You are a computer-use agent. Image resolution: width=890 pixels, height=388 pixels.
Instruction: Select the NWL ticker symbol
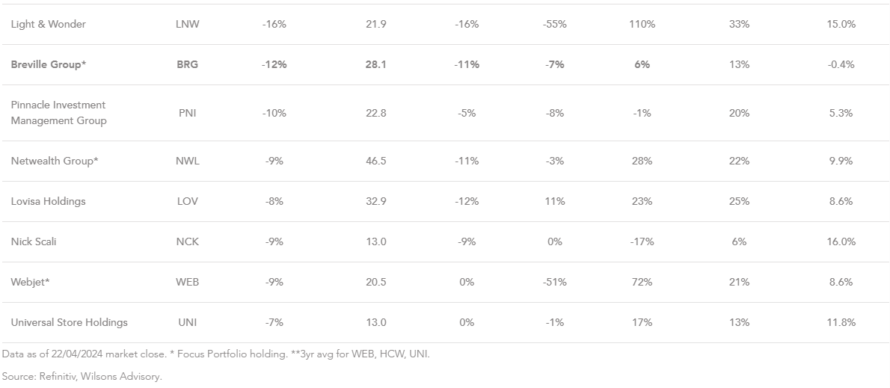coord(187,161)
